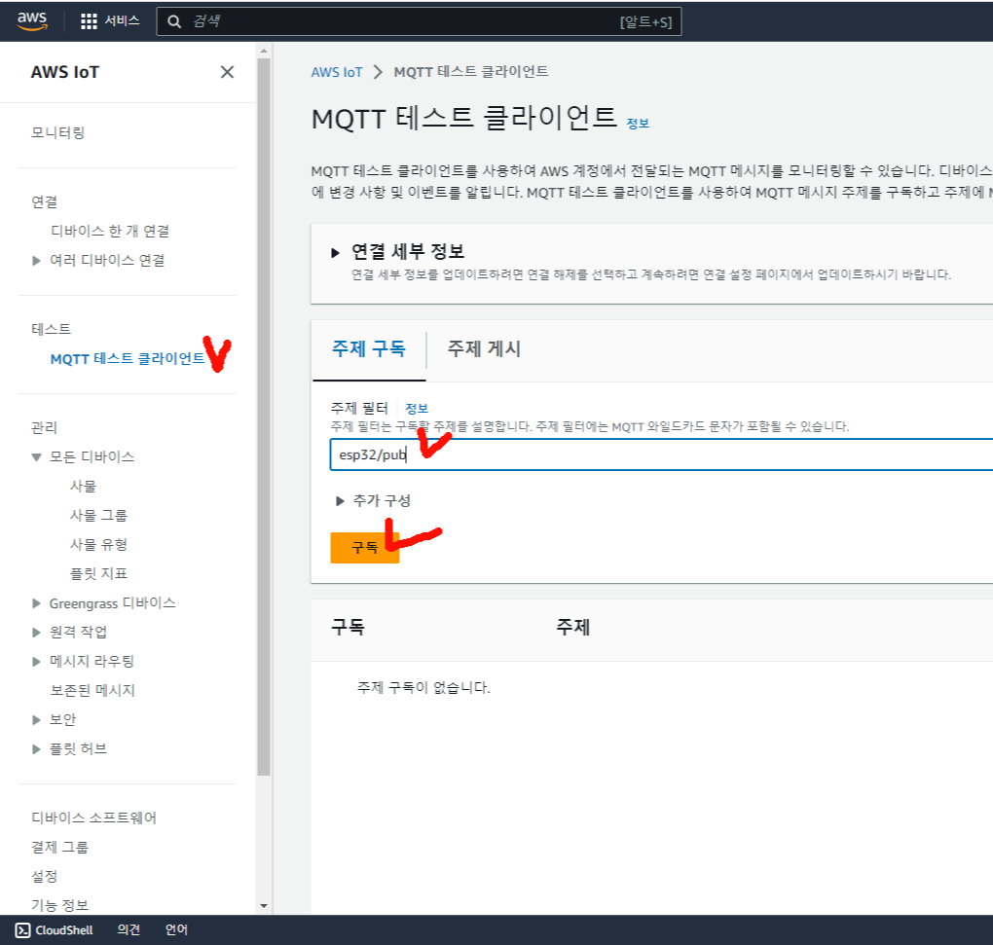Expand the 연결 세부 정보 section

(336, 253)
